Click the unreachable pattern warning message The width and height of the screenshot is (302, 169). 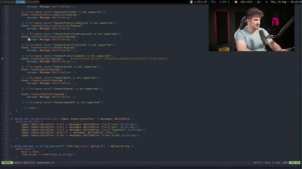(119, 59)
